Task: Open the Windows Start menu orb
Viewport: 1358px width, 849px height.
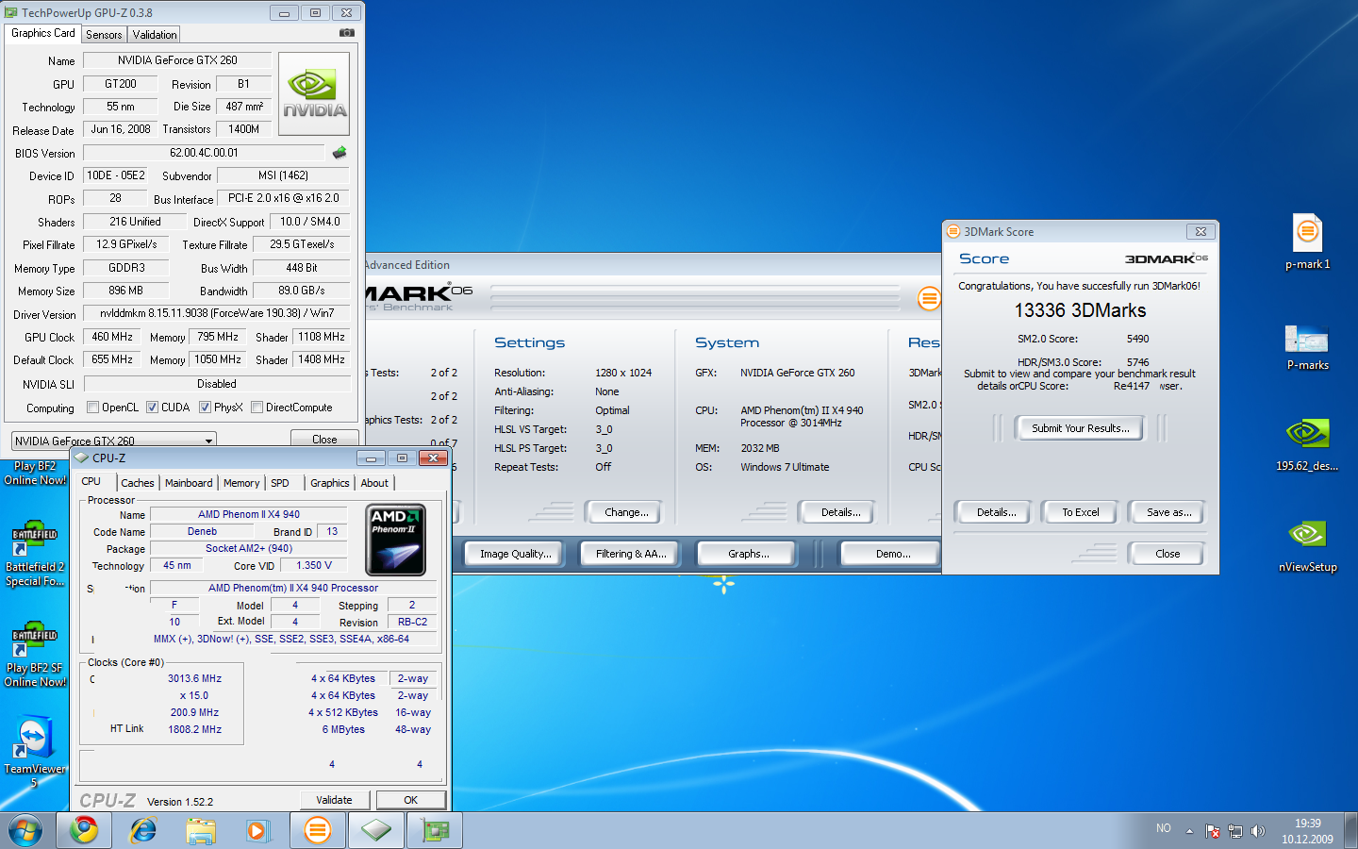Action: [x=25, y=830]
